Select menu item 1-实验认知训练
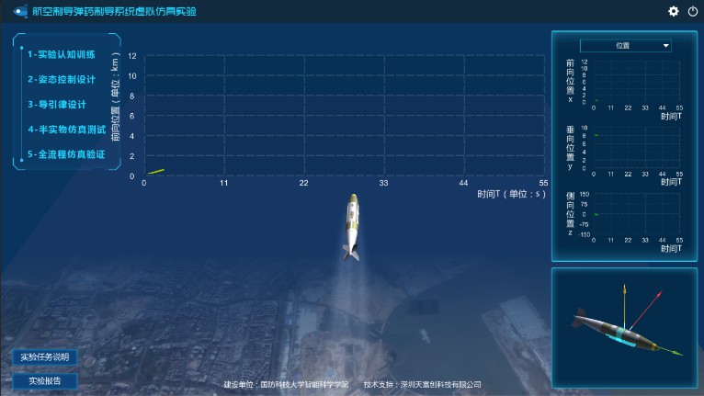704x396 pixels. (62, 54)
